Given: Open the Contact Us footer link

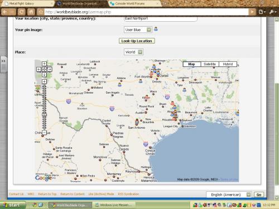Looking at the screenshot, I should pyautogui.click(x=16, y=194).
